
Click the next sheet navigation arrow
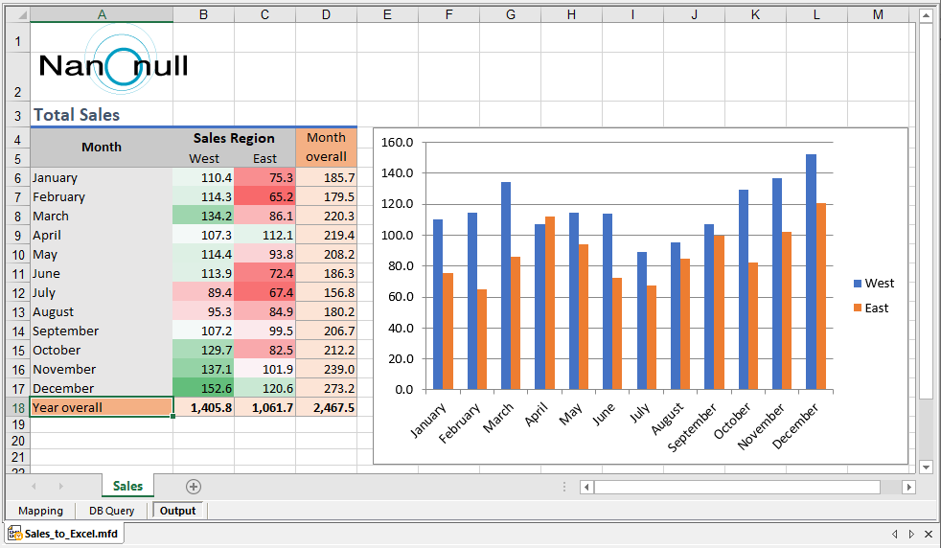pos(60,487)
